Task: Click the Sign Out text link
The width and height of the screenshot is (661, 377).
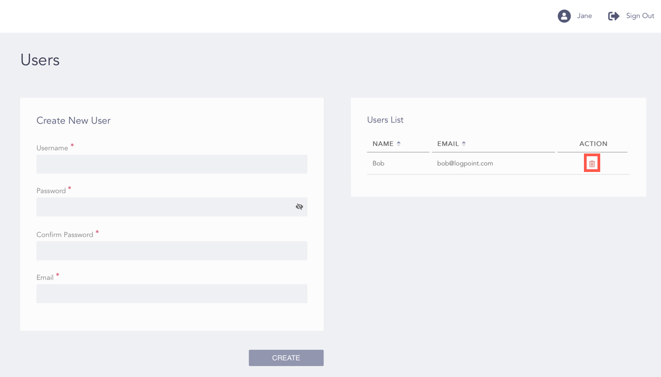Action: tap(640, 16)
